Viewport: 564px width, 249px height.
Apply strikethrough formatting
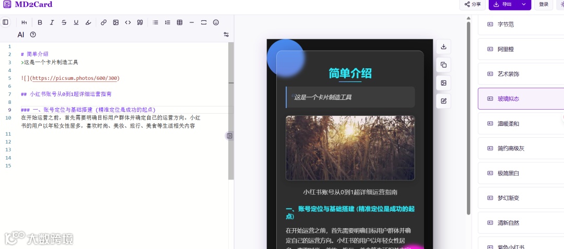64,22
